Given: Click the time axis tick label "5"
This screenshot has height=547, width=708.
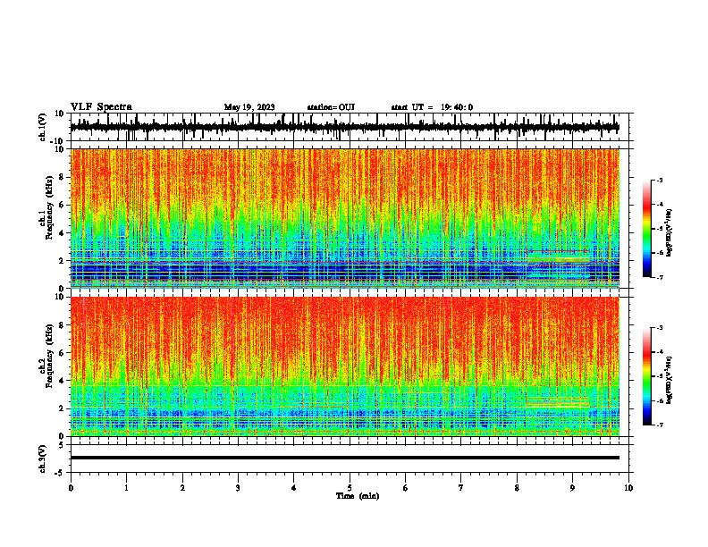Looking at the screenshot, I should point(350,488).
